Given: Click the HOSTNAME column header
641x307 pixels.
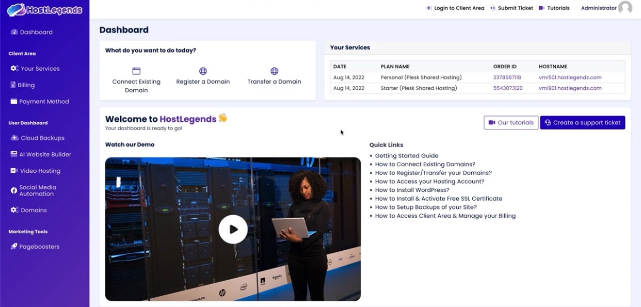Looking at the screenshot, I should [553, 67].
